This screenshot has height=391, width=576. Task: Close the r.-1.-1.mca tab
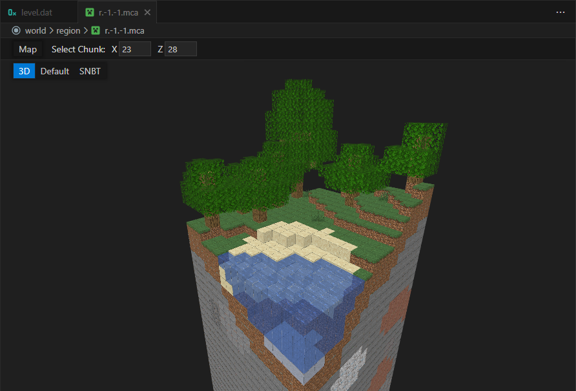(148, 12)
